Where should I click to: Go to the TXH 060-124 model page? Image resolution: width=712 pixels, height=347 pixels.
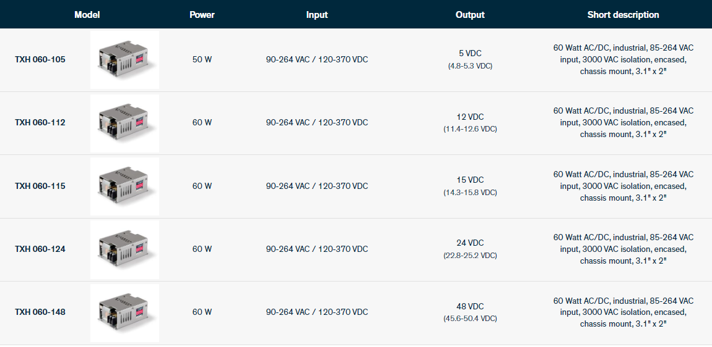pos(40,249)
